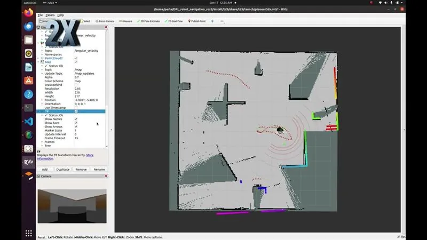
Task: Open the Panels menu
Action: 50,15
